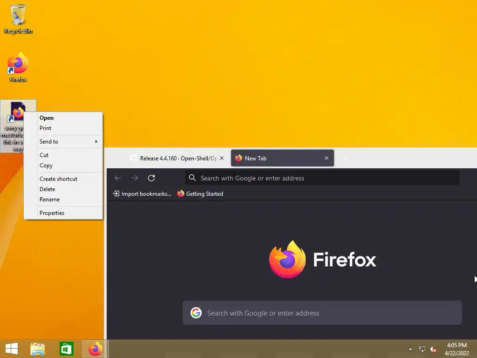Close the New Tab tab
477x358 pixels.
tap(327, 158)
